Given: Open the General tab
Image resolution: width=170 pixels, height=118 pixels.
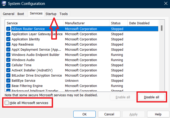Looking at the screenshot, I should [x=9, y=14].
